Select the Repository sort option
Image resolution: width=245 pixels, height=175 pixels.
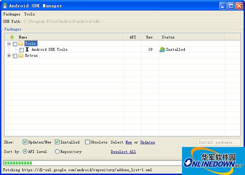click(57, 152)
